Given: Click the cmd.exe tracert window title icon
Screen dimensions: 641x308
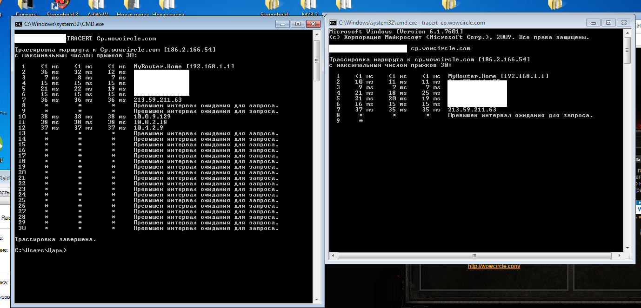Looking at the screenshot, I should [333, 22].
